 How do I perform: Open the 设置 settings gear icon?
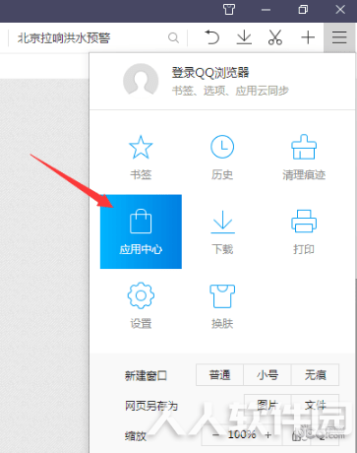141,295
